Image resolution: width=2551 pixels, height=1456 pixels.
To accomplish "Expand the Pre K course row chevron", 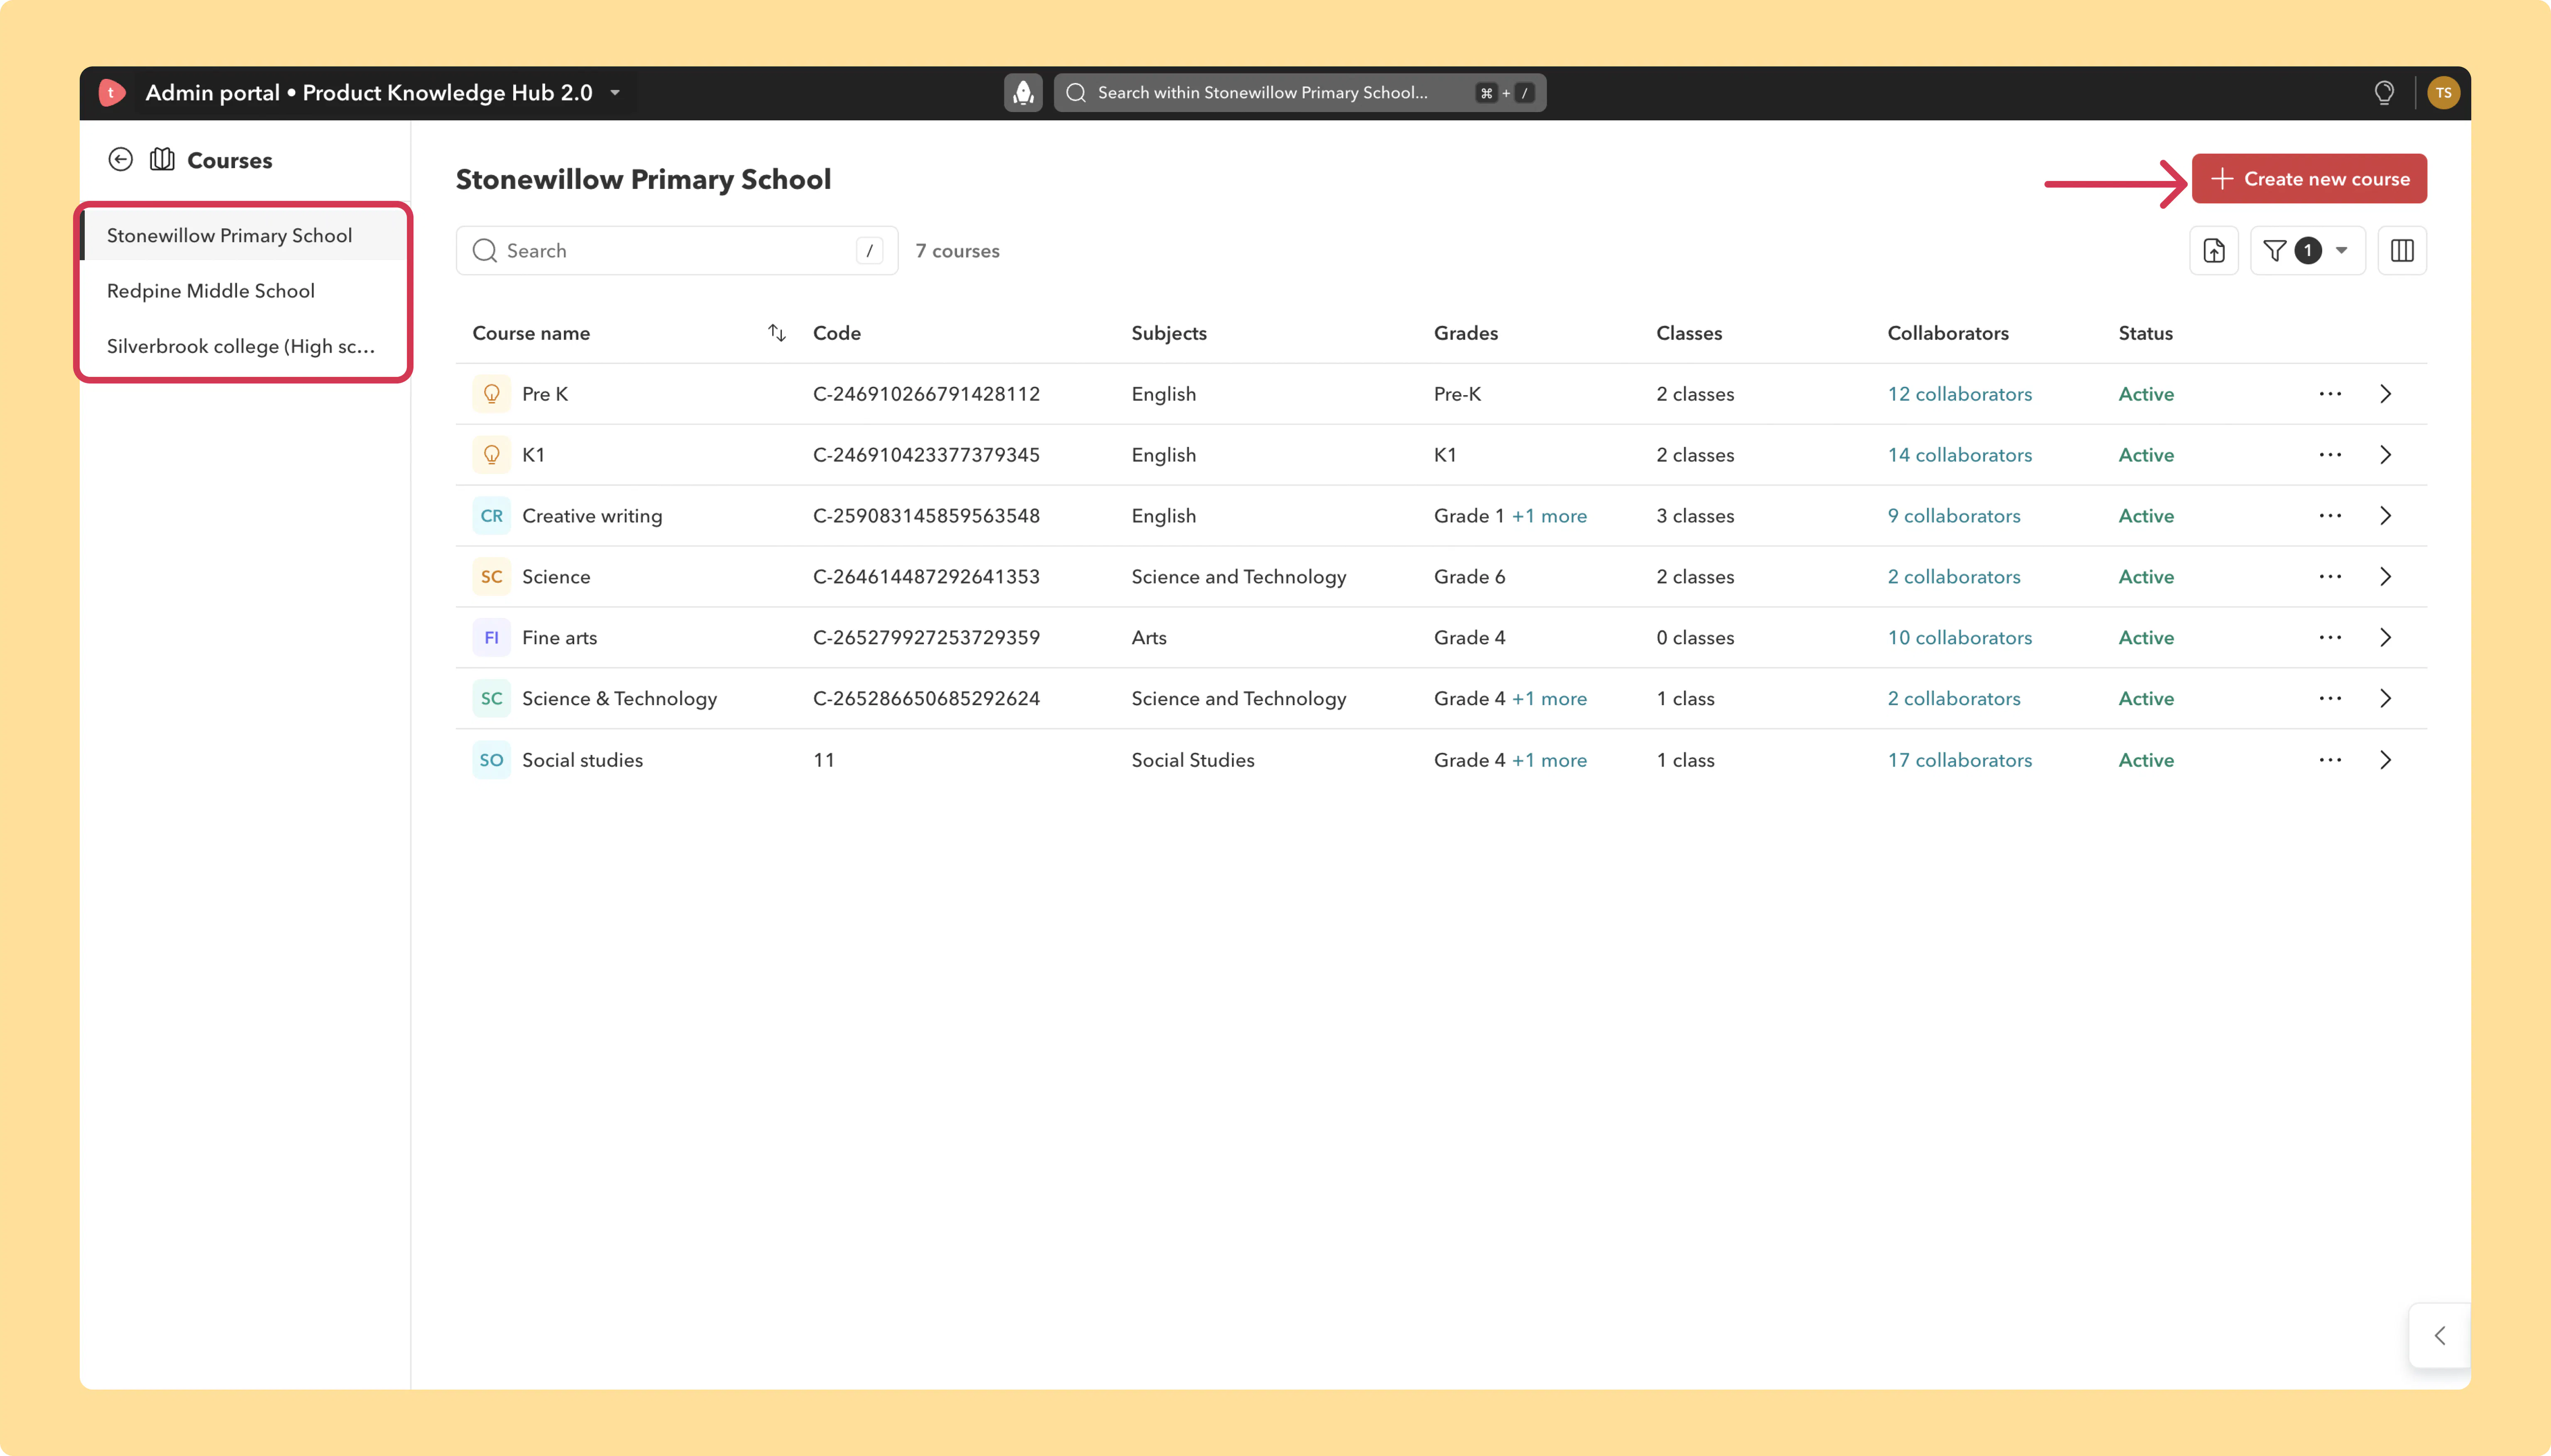I will click(x=2385, y=394).
